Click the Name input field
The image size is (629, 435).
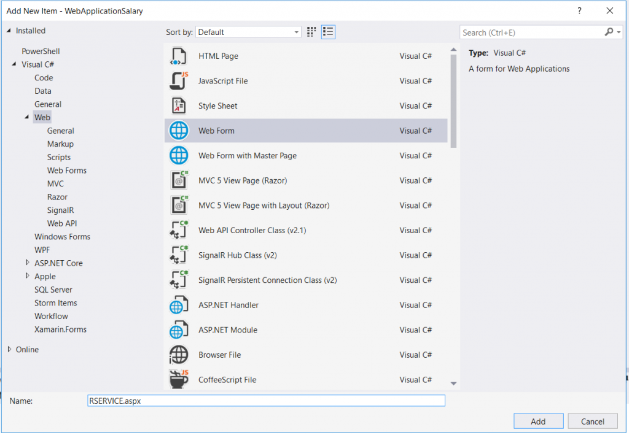[x=266, y=401]
